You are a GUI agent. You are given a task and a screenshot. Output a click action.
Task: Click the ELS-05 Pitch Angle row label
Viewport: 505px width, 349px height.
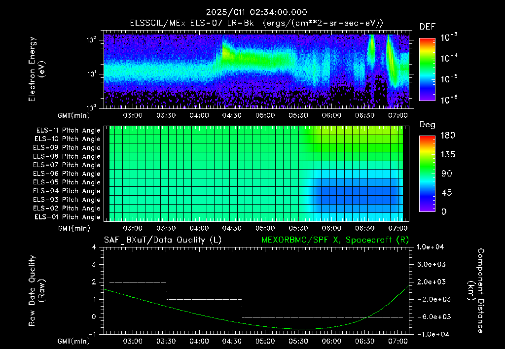(x=67, y=182)
